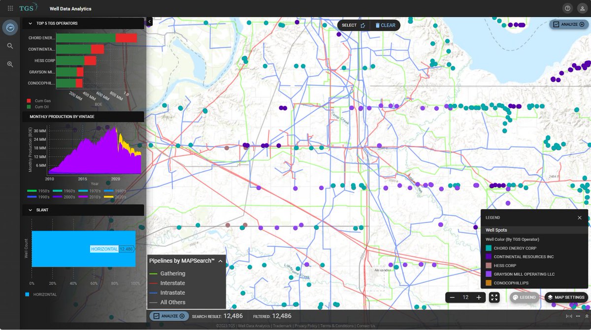Toggle the 1960's vintage series
The image size is (591, 330).
(x=63, y=191)
